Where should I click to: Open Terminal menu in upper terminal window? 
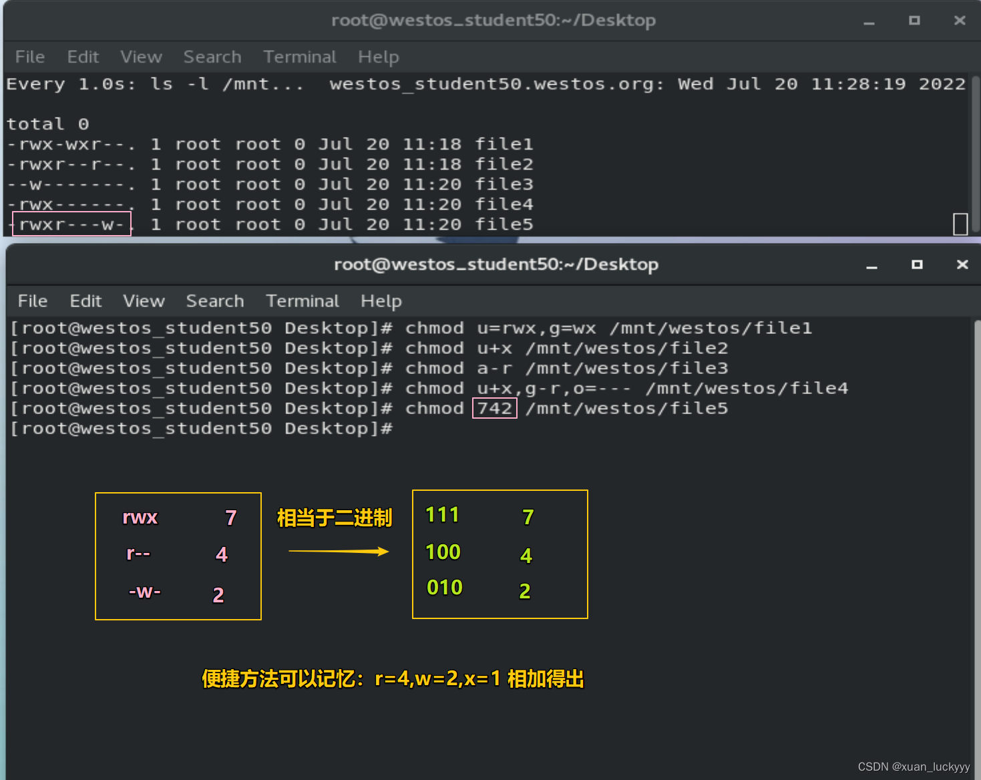300,57
